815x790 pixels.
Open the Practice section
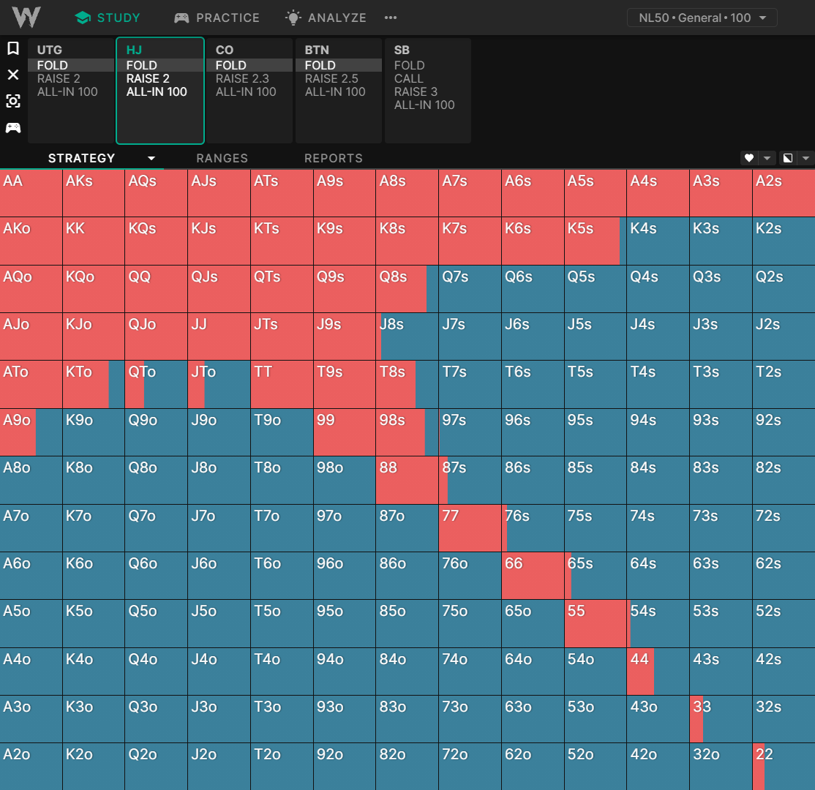tap(217, 18)
